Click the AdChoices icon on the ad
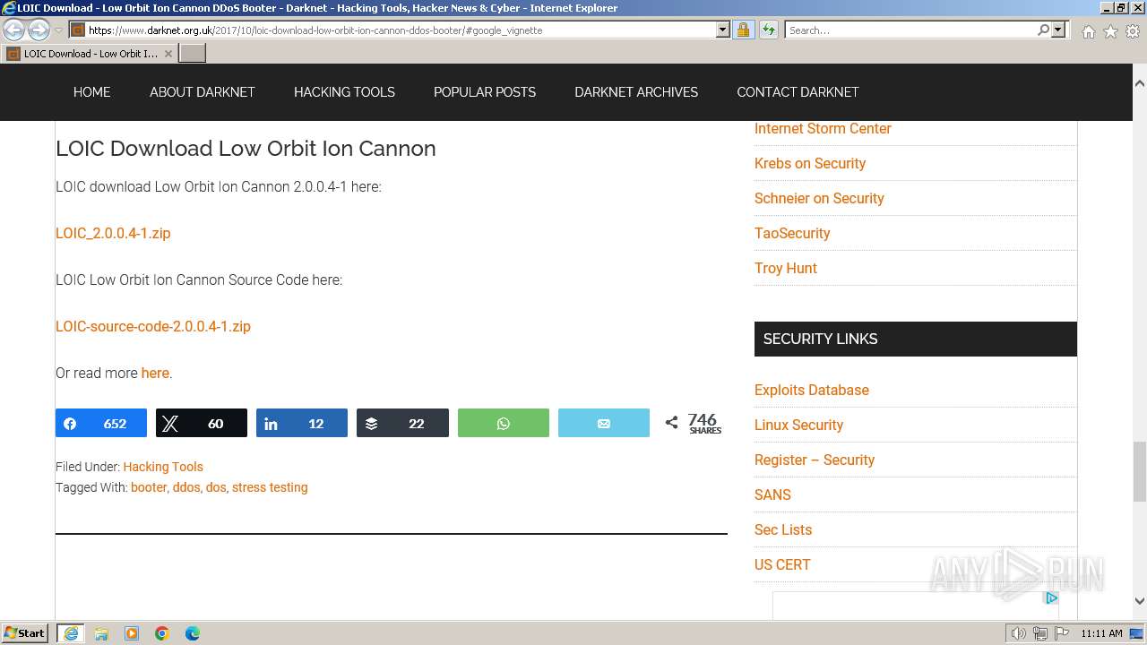 [1051, 598]
